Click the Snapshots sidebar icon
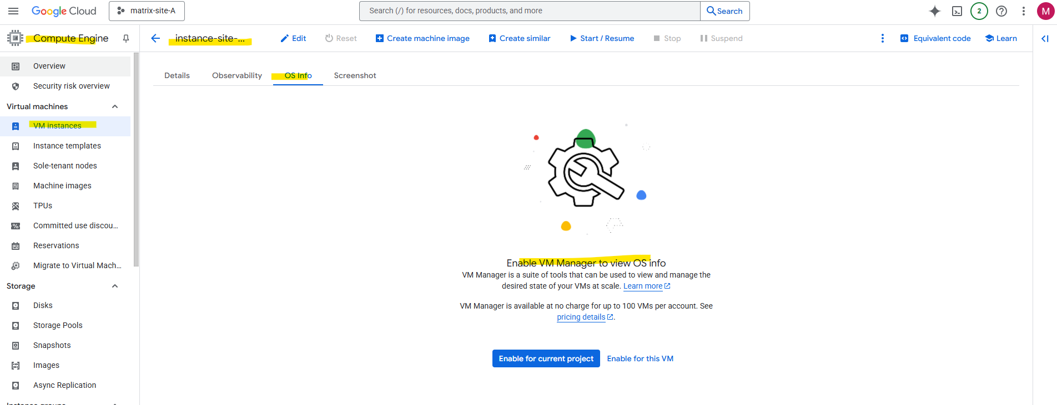This screenshot has width=1057, height=405. coord(16,346)
